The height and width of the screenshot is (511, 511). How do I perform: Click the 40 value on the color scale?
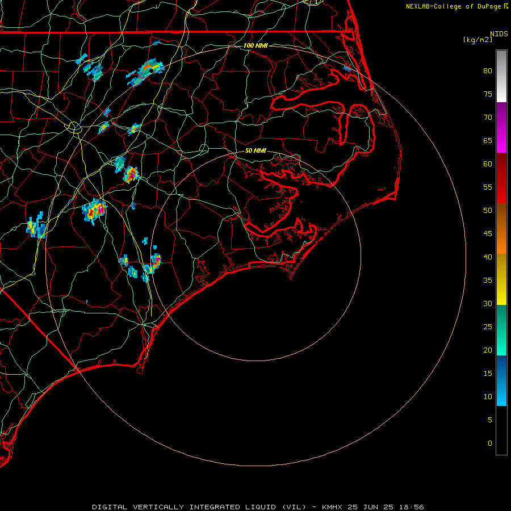pos(488,257)
